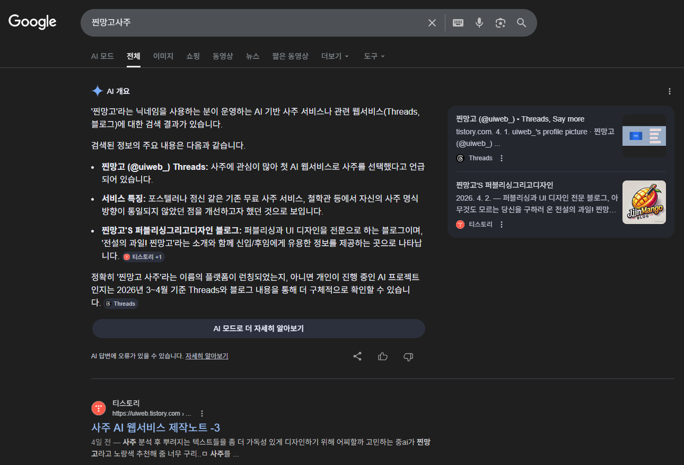Screen dimensions: 684x465
Task: Expand the 도구 dropdown
Action: coord(374,56)
